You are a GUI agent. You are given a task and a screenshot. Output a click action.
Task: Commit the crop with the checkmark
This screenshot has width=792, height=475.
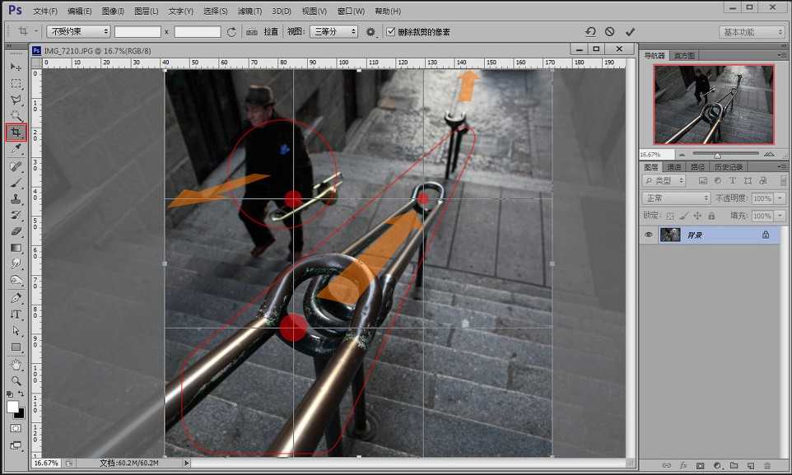pyautogui.click(x=630, y=32)
